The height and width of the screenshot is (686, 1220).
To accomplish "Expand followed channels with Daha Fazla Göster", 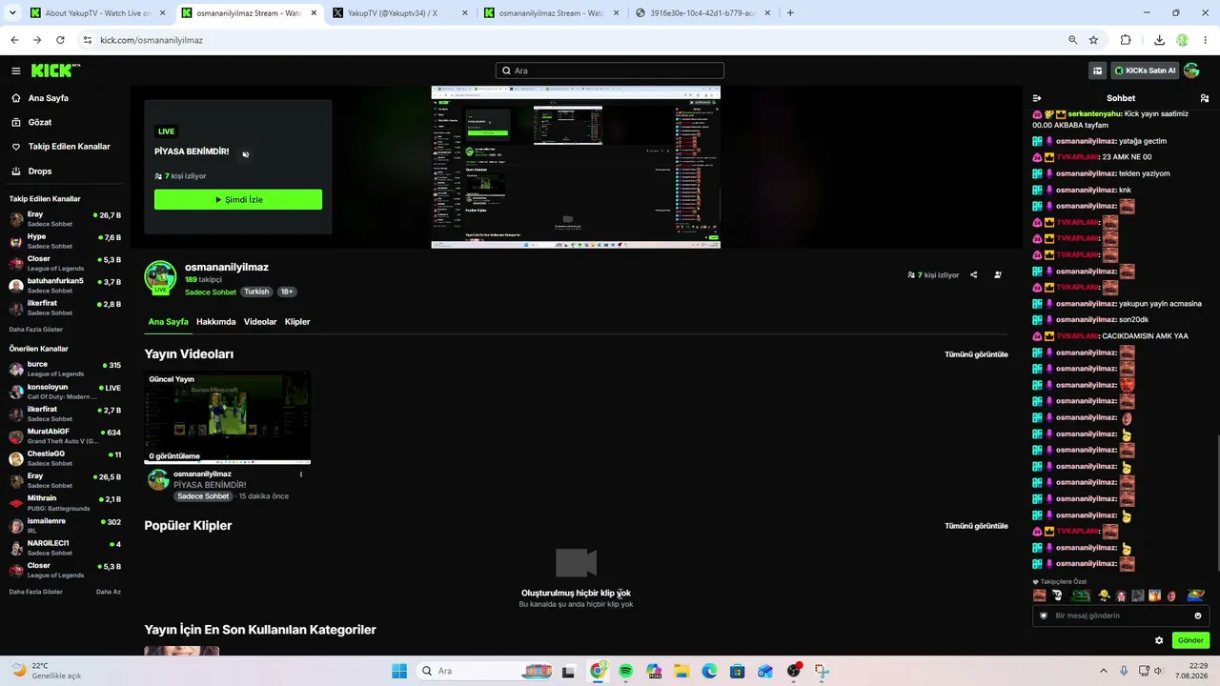I will [x=36, y=330].
